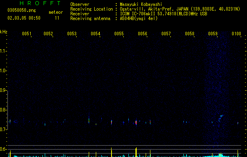This screenshot has height=157, width=247.
Task: Select the observer name Masayuki Kobayashi
Action: (141, 4)
